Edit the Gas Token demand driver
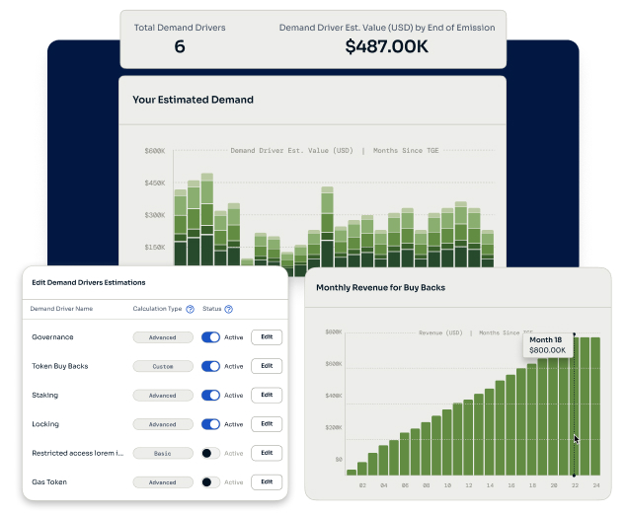628x515 pixels. (x=266, y=482)
